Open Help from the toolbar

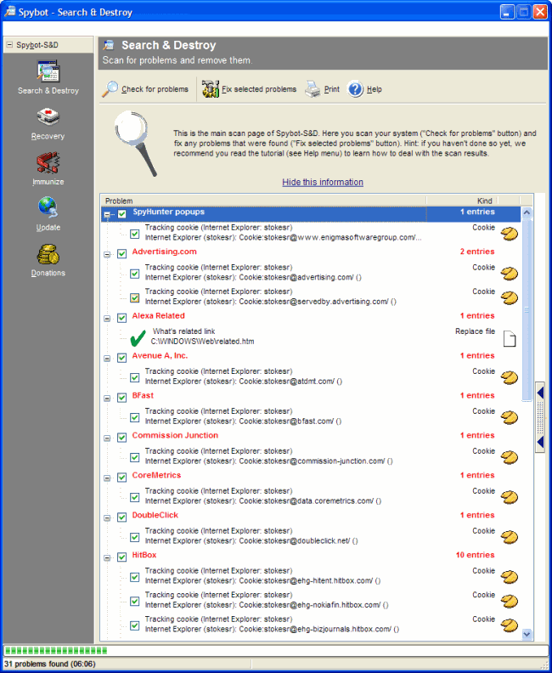(355, 89)
